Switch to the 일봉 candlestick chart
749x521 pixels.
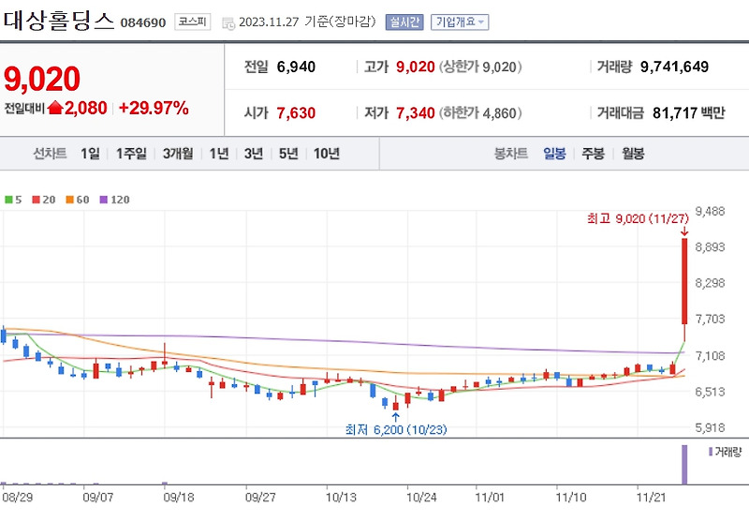(554, 154)
